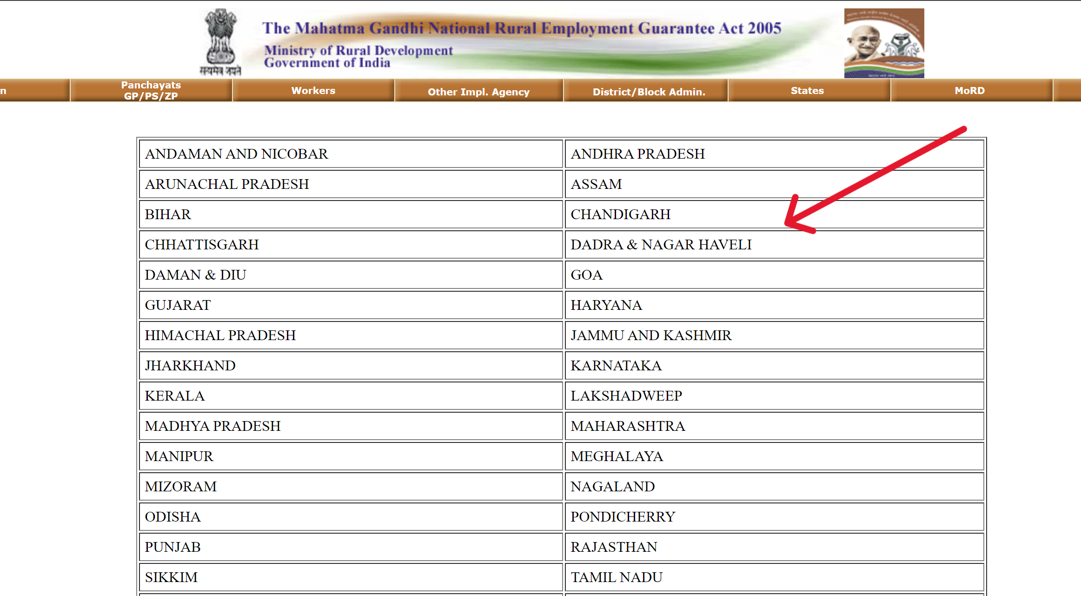Choose BIHAR from the state list
The image size is (1081, 596).
[168, 214]
